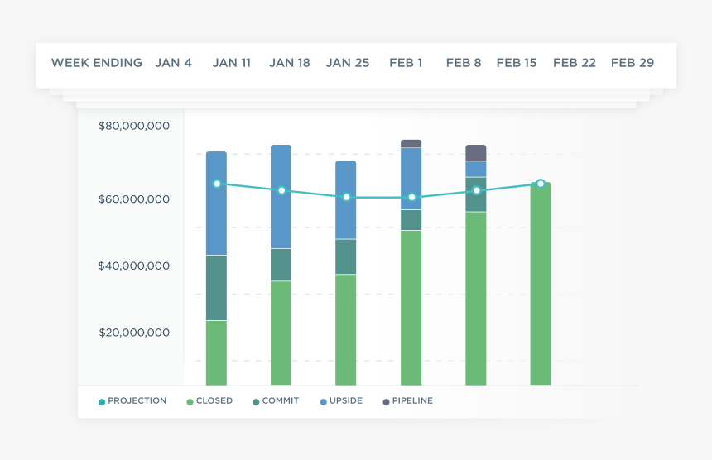712x460 pixels.
Task: Click the blue upside segment of fourth bar
Action: pos(411,179)
